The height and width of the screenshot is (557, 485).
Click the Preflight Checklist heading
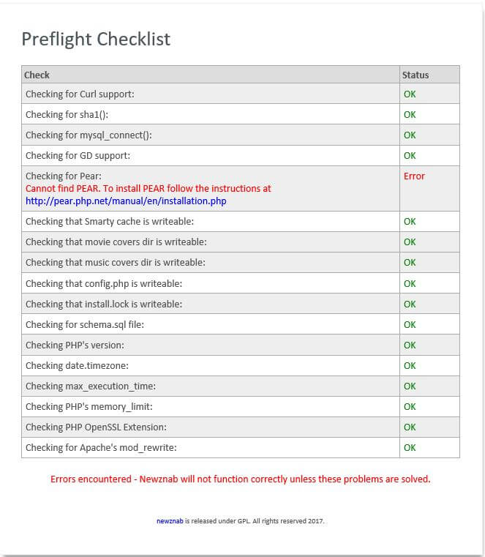point(96,39)
